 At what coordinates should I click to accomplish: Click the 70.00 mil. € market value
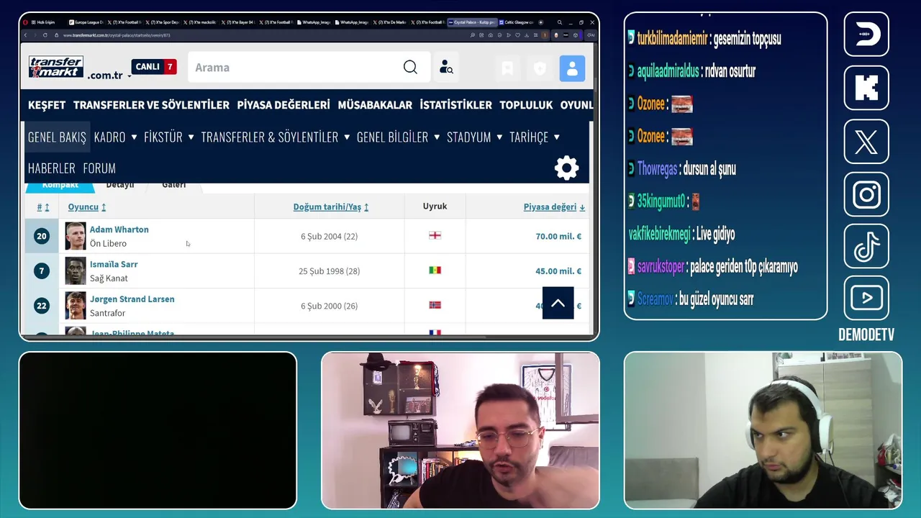coord(558,236)
